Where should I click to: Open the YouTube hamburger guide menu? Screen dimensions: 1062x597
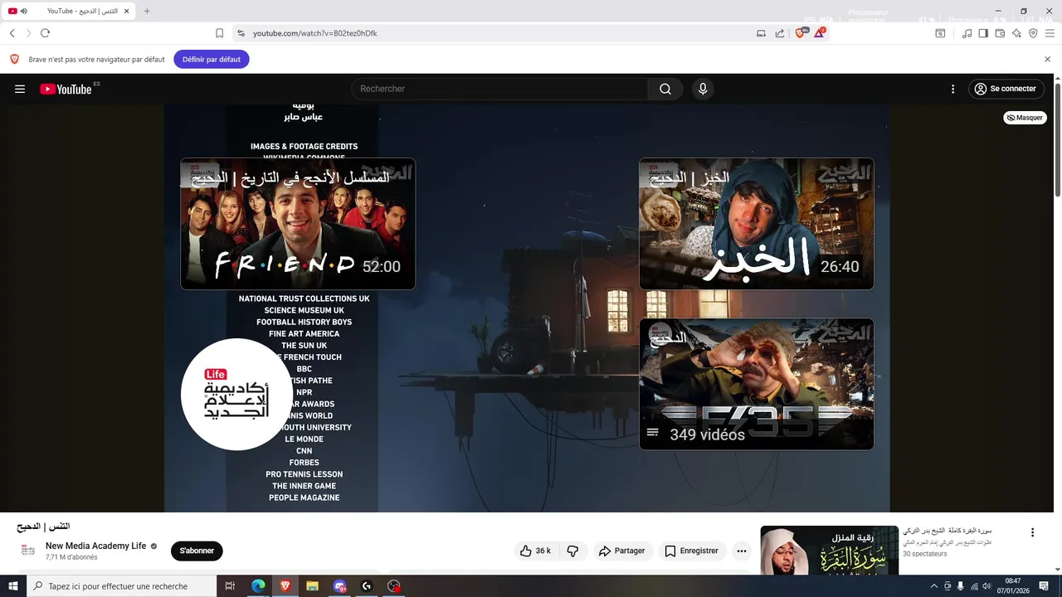(x=20, y=89)
